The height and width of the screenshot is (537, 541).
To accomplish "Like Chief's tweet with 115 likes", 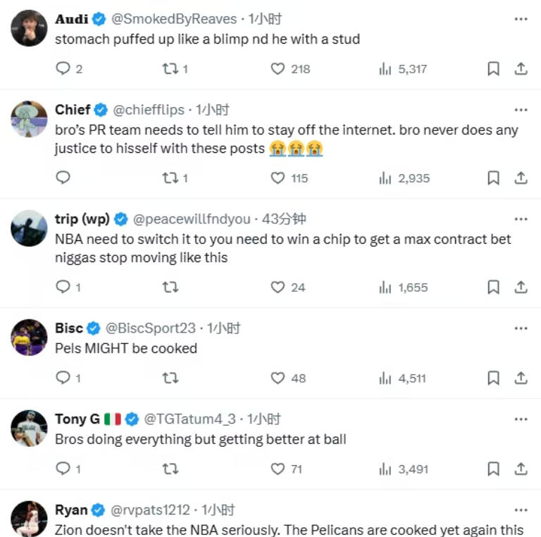I will pos(278,178).
